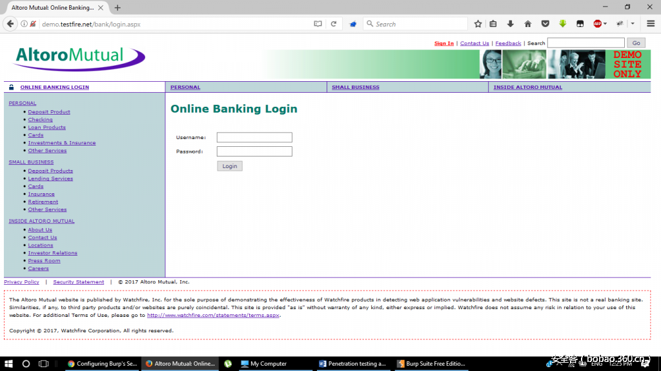
Task: Click the clipboard extension icon on the toolbar
Action: click(x=493, y=23)
